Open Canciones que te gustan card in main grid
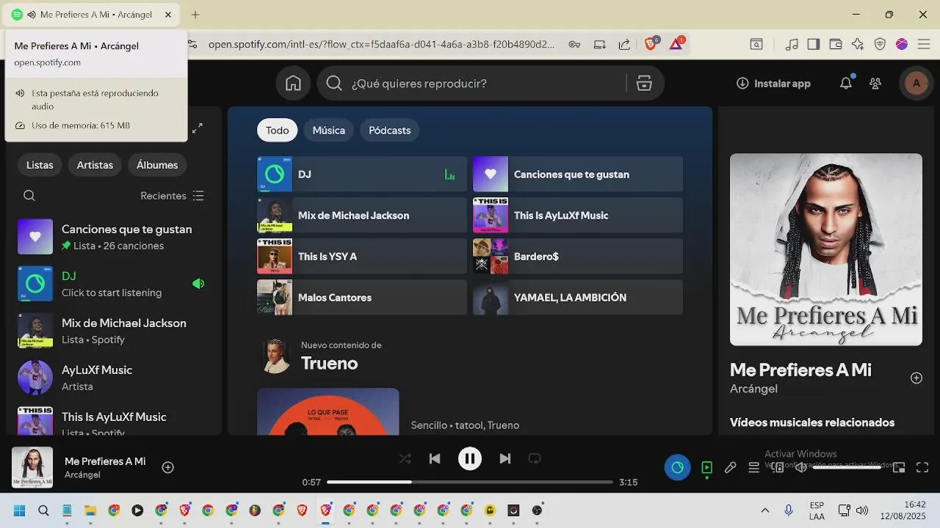 [x=578, y=175]
